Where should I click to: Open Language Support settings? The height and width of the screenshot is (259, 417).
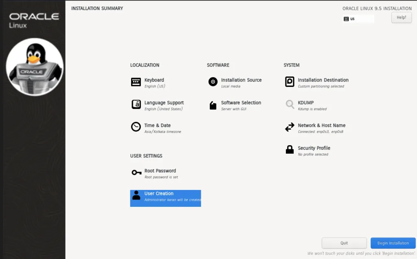coord(164,103)
